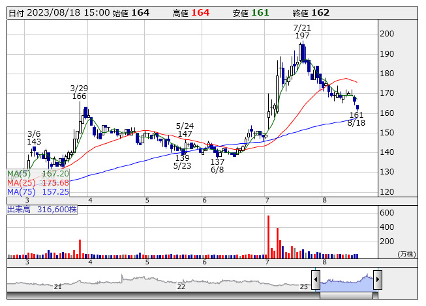Click the year 23 marker in the navigator
The height and width of the screenshot is (306, 426).
(x=303, y=286)
